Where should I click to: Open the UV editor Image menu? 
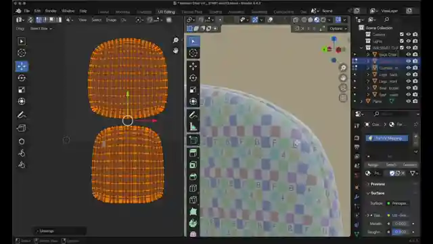click(x=111, y=20)
